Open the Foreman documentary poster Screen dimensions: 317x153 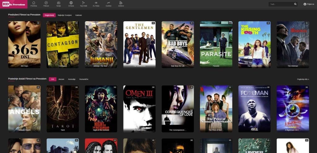point(254,109)
